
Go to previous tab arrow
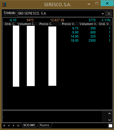click(9, 125)
